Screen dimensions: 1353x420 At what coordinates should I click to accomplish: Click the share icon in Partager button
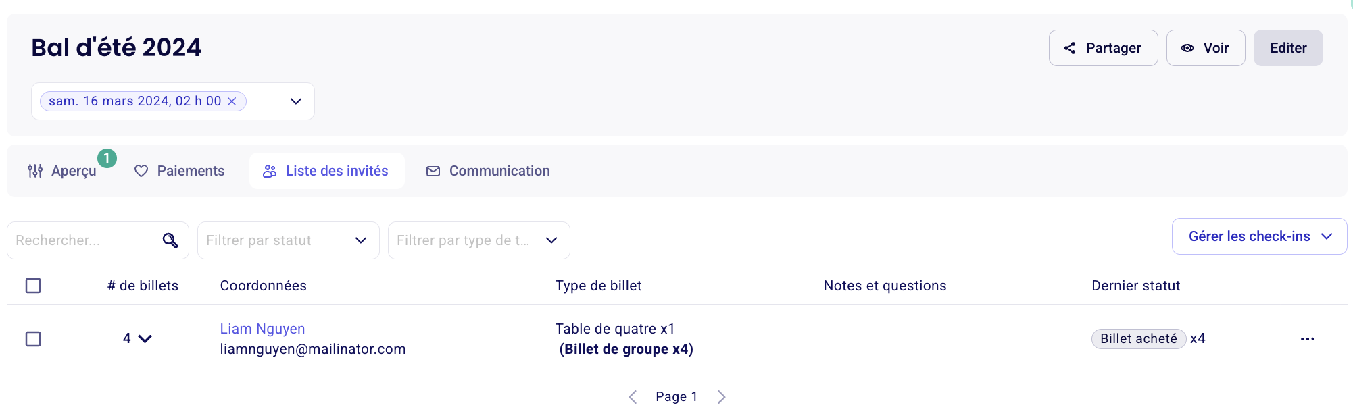click(x=1070, y=48)
